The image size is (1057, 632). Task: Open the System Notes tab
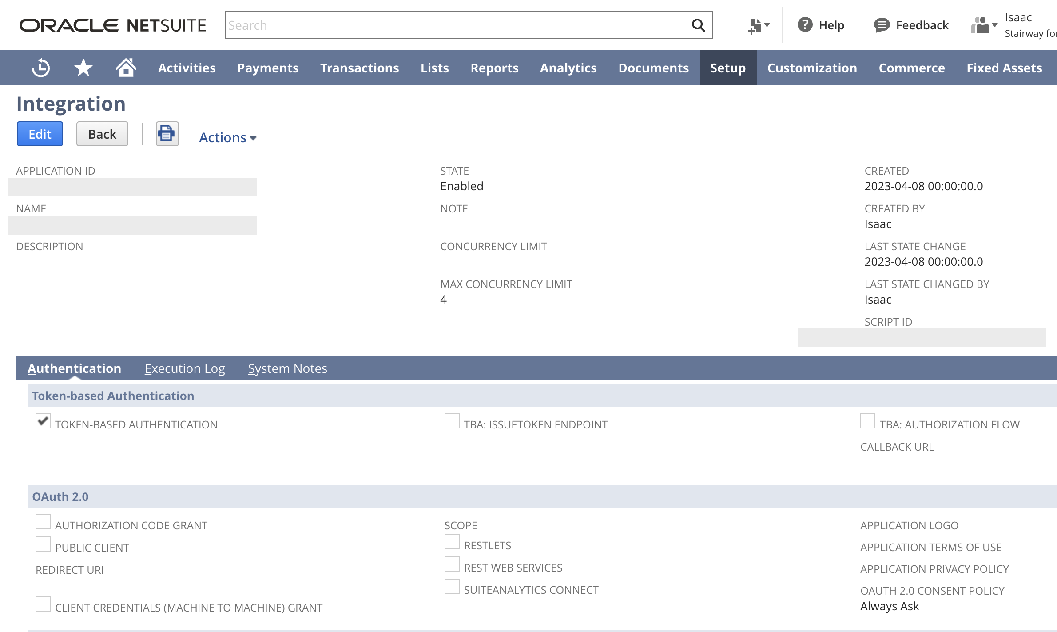pos(287,368)
